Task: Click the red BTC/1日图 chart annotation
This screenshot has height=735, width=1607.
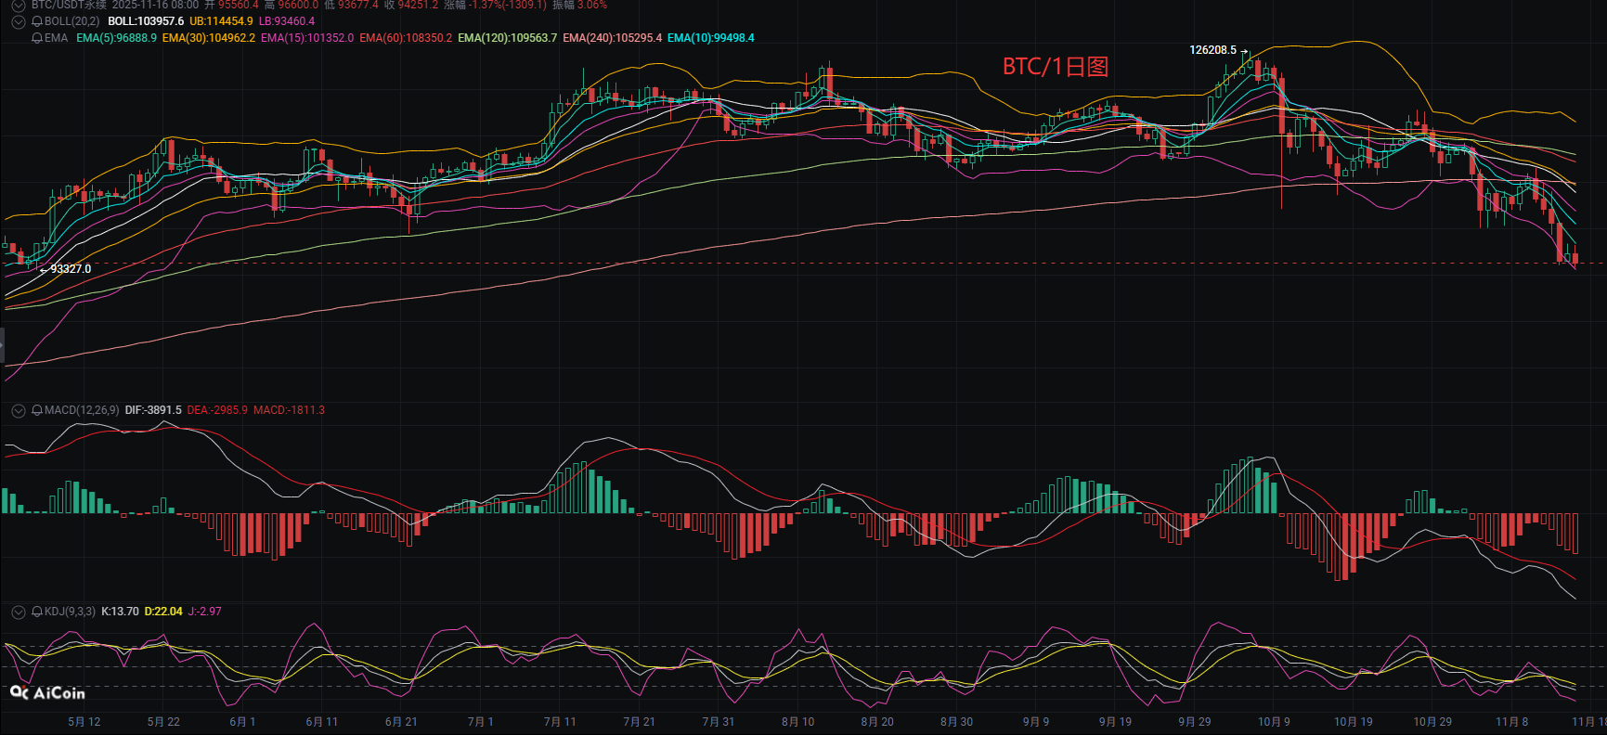Action: point(1056,67)
